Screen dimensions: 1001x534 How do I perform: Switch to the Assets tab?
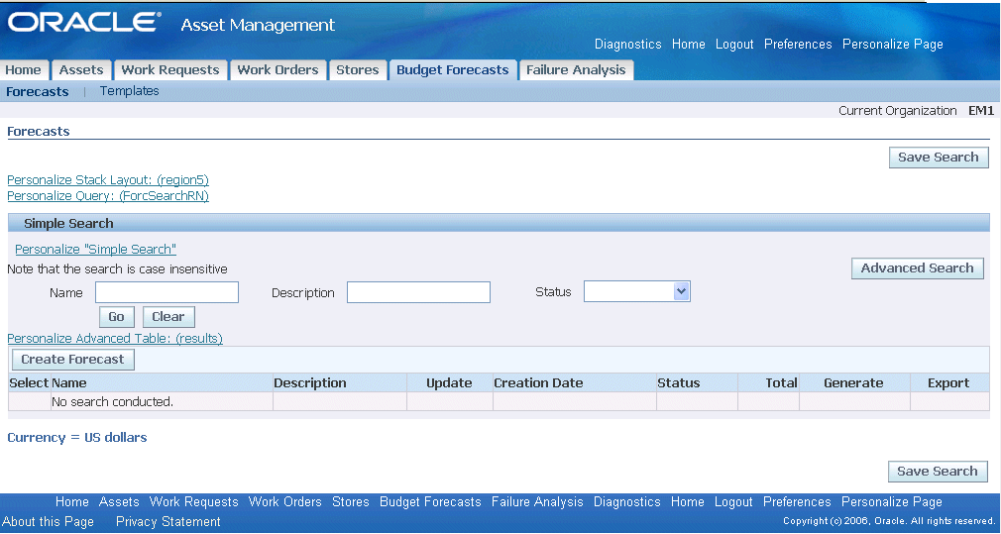pos(81,70)
